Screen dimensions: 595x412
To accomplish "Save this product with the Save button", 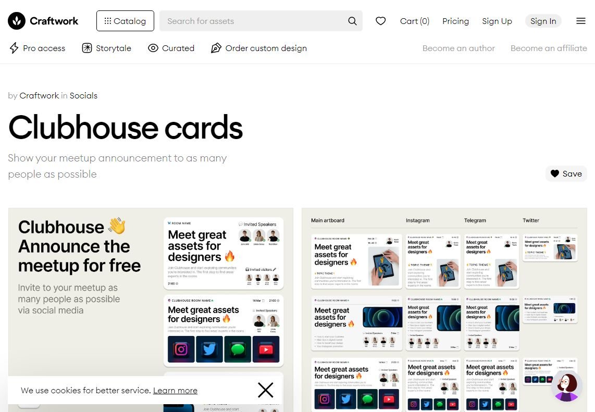I will 566,174.
